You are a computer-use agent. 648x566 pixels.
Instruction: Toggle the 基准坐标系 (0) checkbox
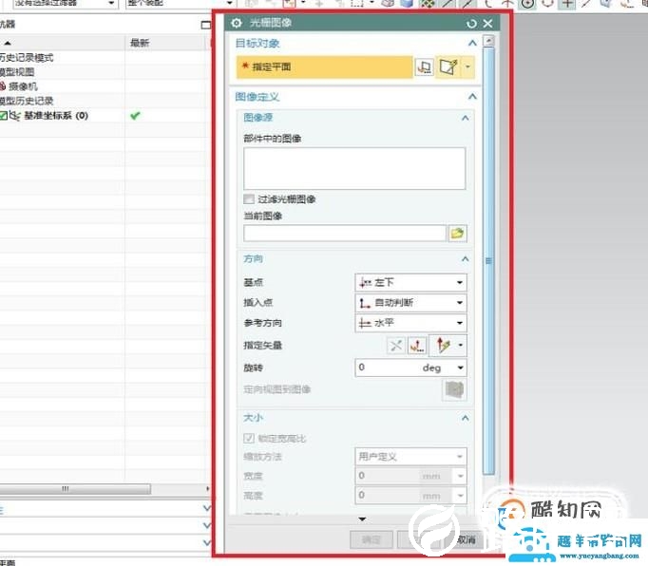pyautogui.click(x=3, y=116)
